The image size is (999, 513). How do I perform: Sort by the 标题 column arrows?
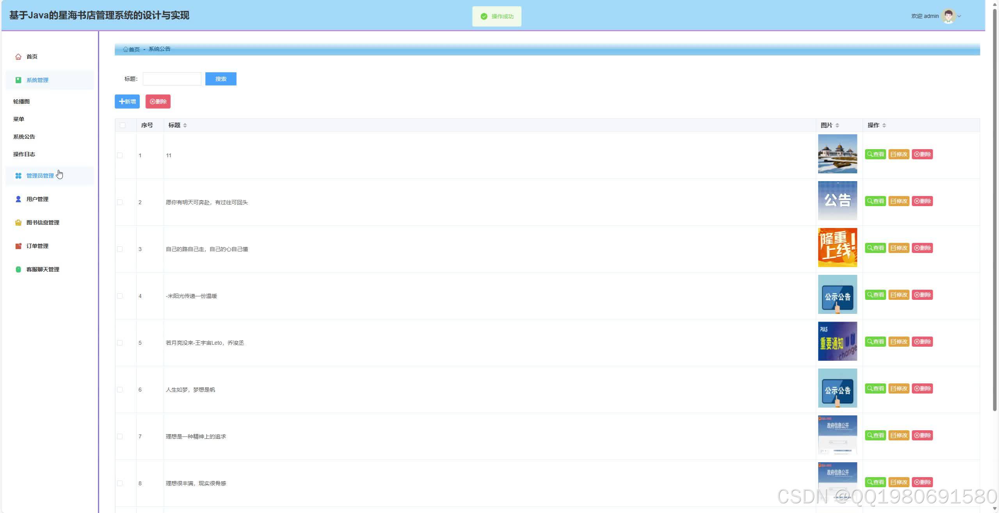(185, 125)
